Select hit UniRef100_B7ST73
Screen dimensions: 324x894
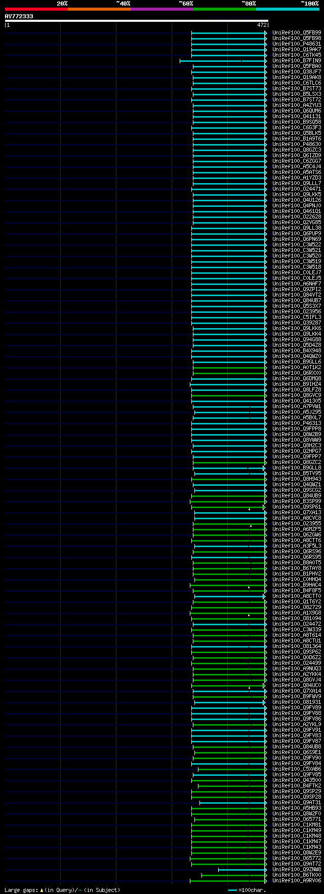pos(297,88)
